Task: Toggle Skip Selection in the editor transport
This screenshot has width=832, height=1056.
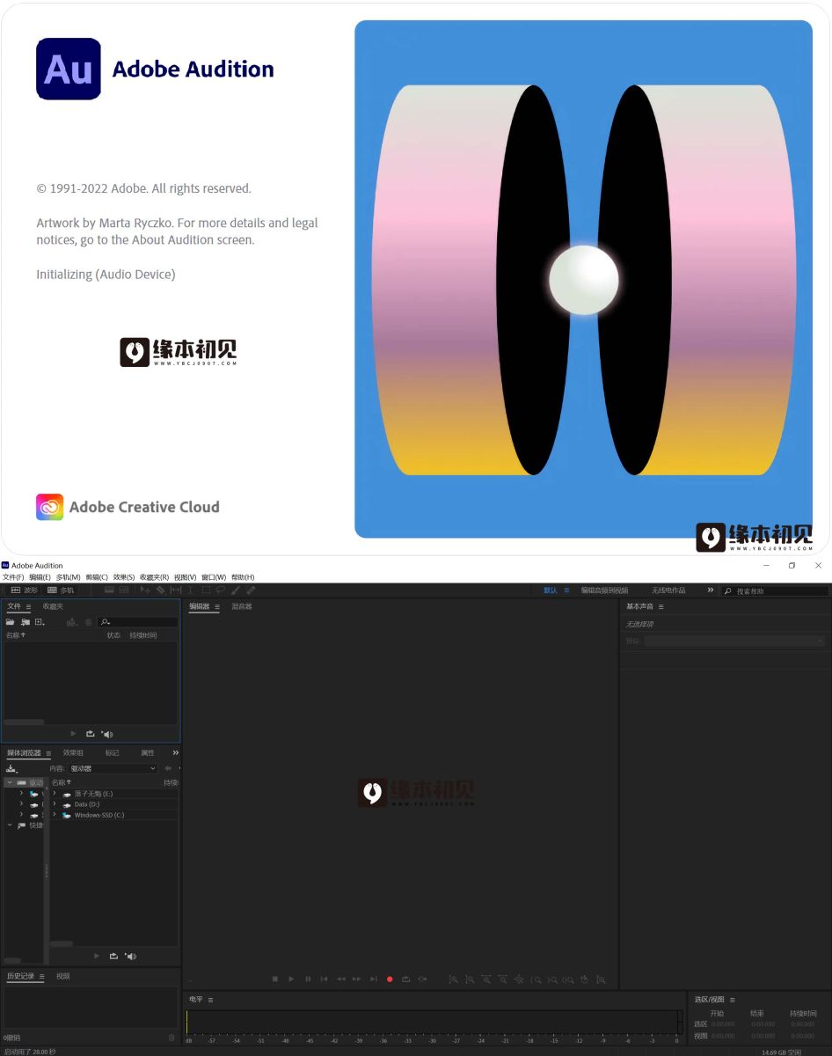Action: point(422,979)
